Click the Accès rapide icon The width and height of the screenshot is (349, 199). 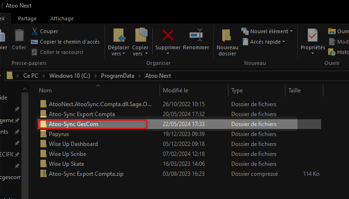(x=245, y=42)
